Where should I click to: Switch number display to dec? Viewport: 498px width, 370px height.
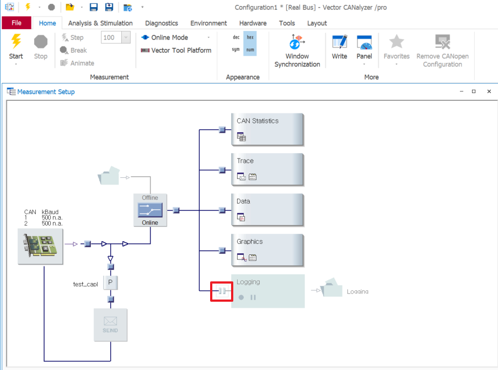[x=236, y=37]
